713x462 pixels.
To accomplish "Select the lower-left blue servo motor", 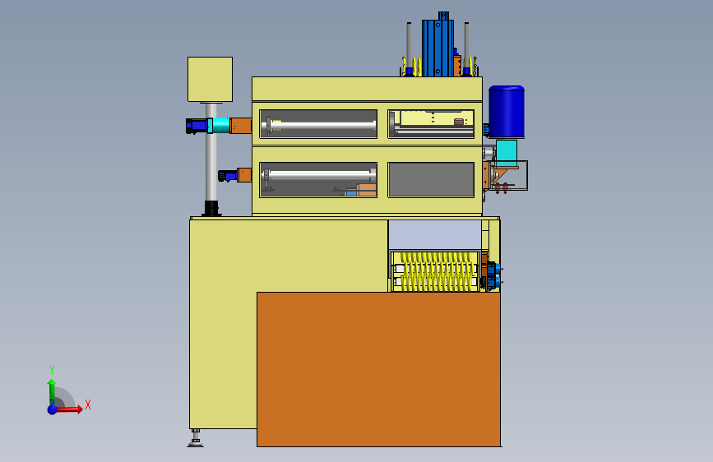I will click(227, 176).
